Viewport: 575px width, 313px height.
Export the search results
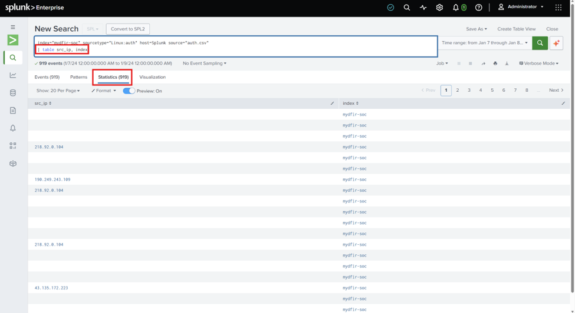[x=507, y=64]
